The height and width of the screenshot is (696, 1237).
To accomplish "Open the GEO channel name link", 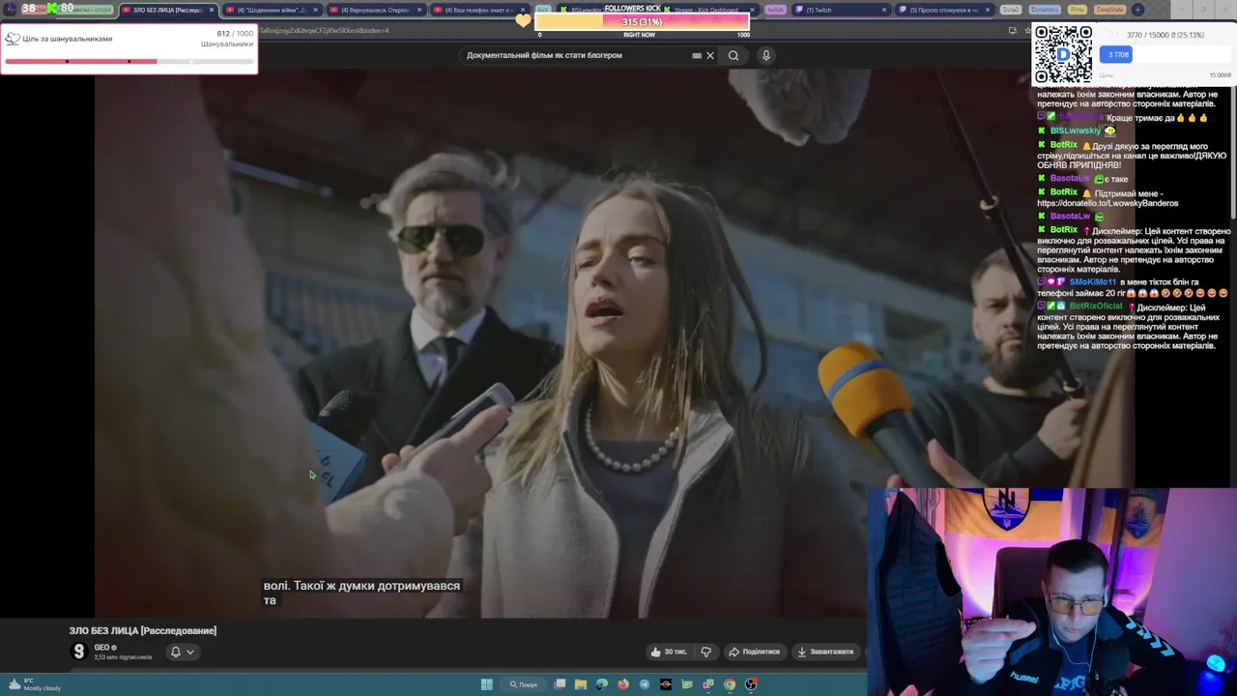I will click(101, 648).
